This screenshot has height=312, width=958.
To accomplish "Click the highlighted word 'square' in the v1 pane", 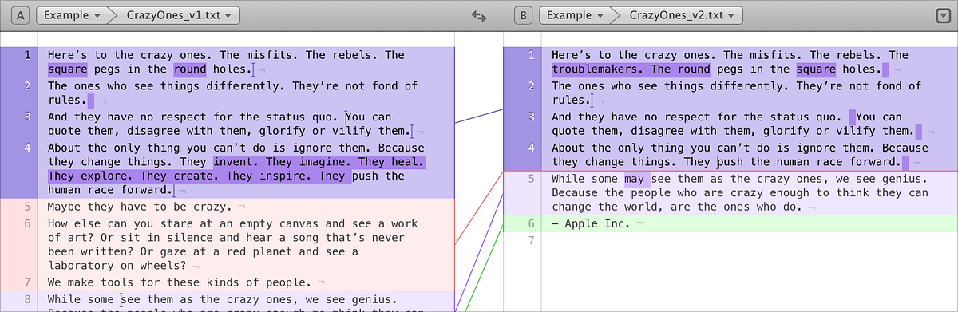I will [x=68, y=69].
